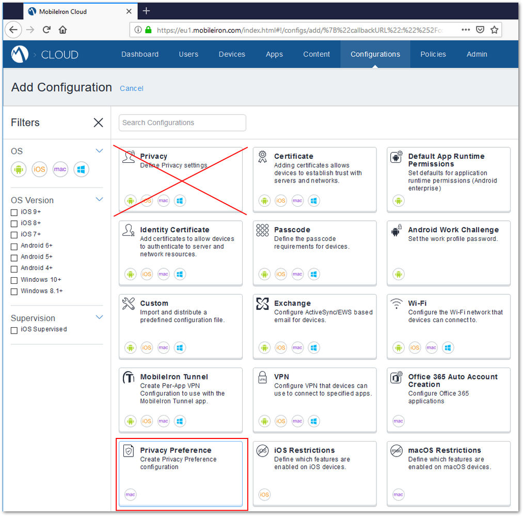Viewport: 523px width, 516px height.
Task: Click the Identity Certificate person icon
Action: [129, 230]
